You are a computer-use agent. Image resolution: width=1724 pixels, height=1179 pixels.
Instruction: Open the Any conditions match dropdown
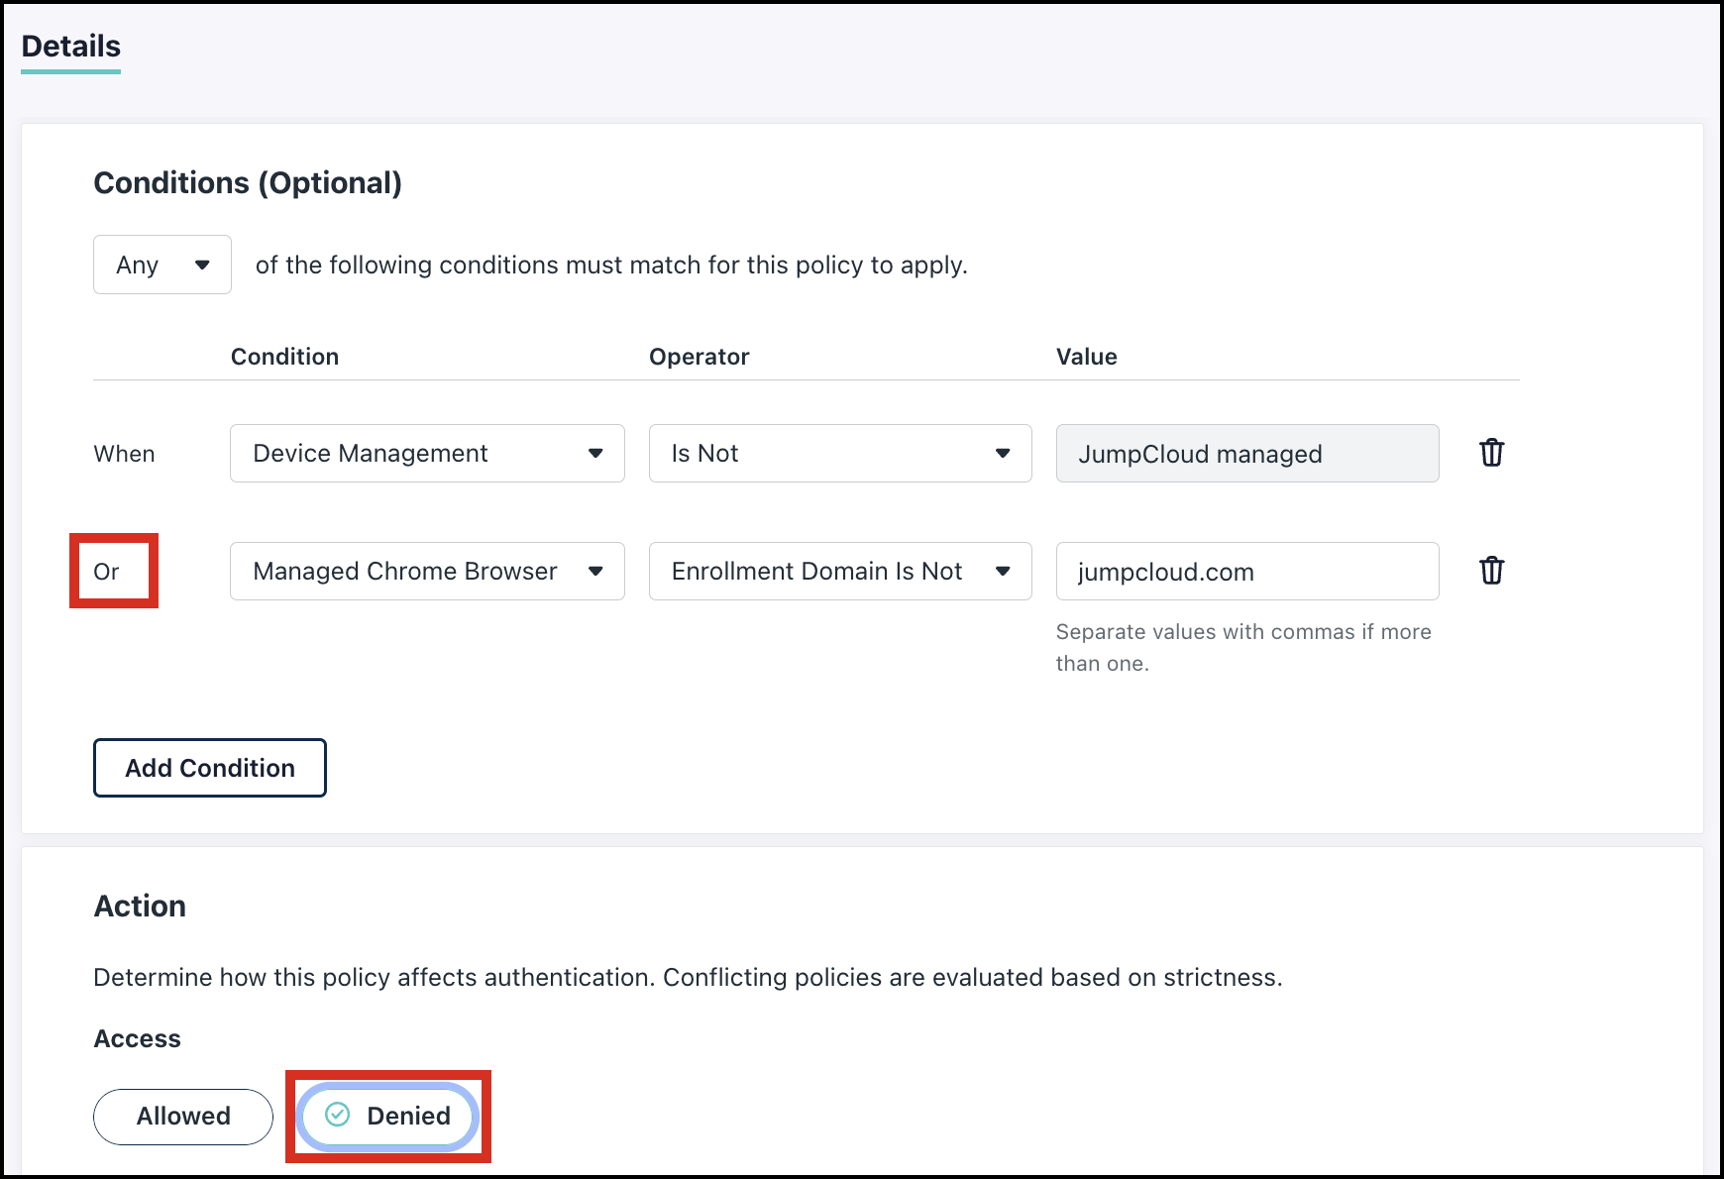[x=162, y=265]
